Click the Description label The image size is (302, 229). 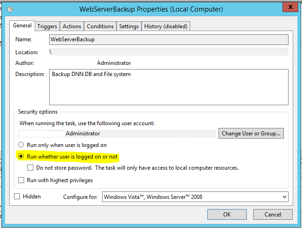point(30,74)
